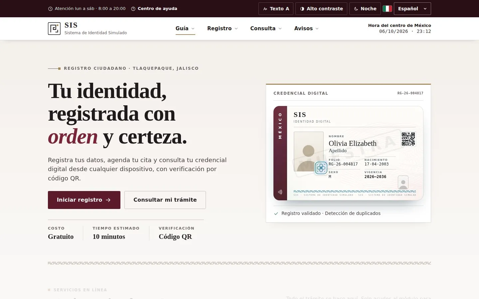Click the 10 minutos estimate
479x299 pixels.
(109, 237)
